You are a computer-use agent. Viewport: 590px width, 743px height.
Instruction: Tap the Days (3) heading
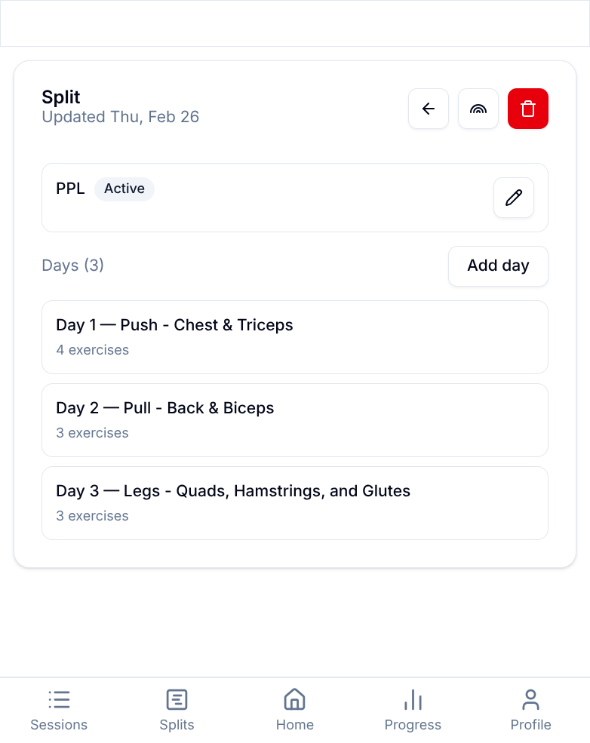click(x=72, y=266)
